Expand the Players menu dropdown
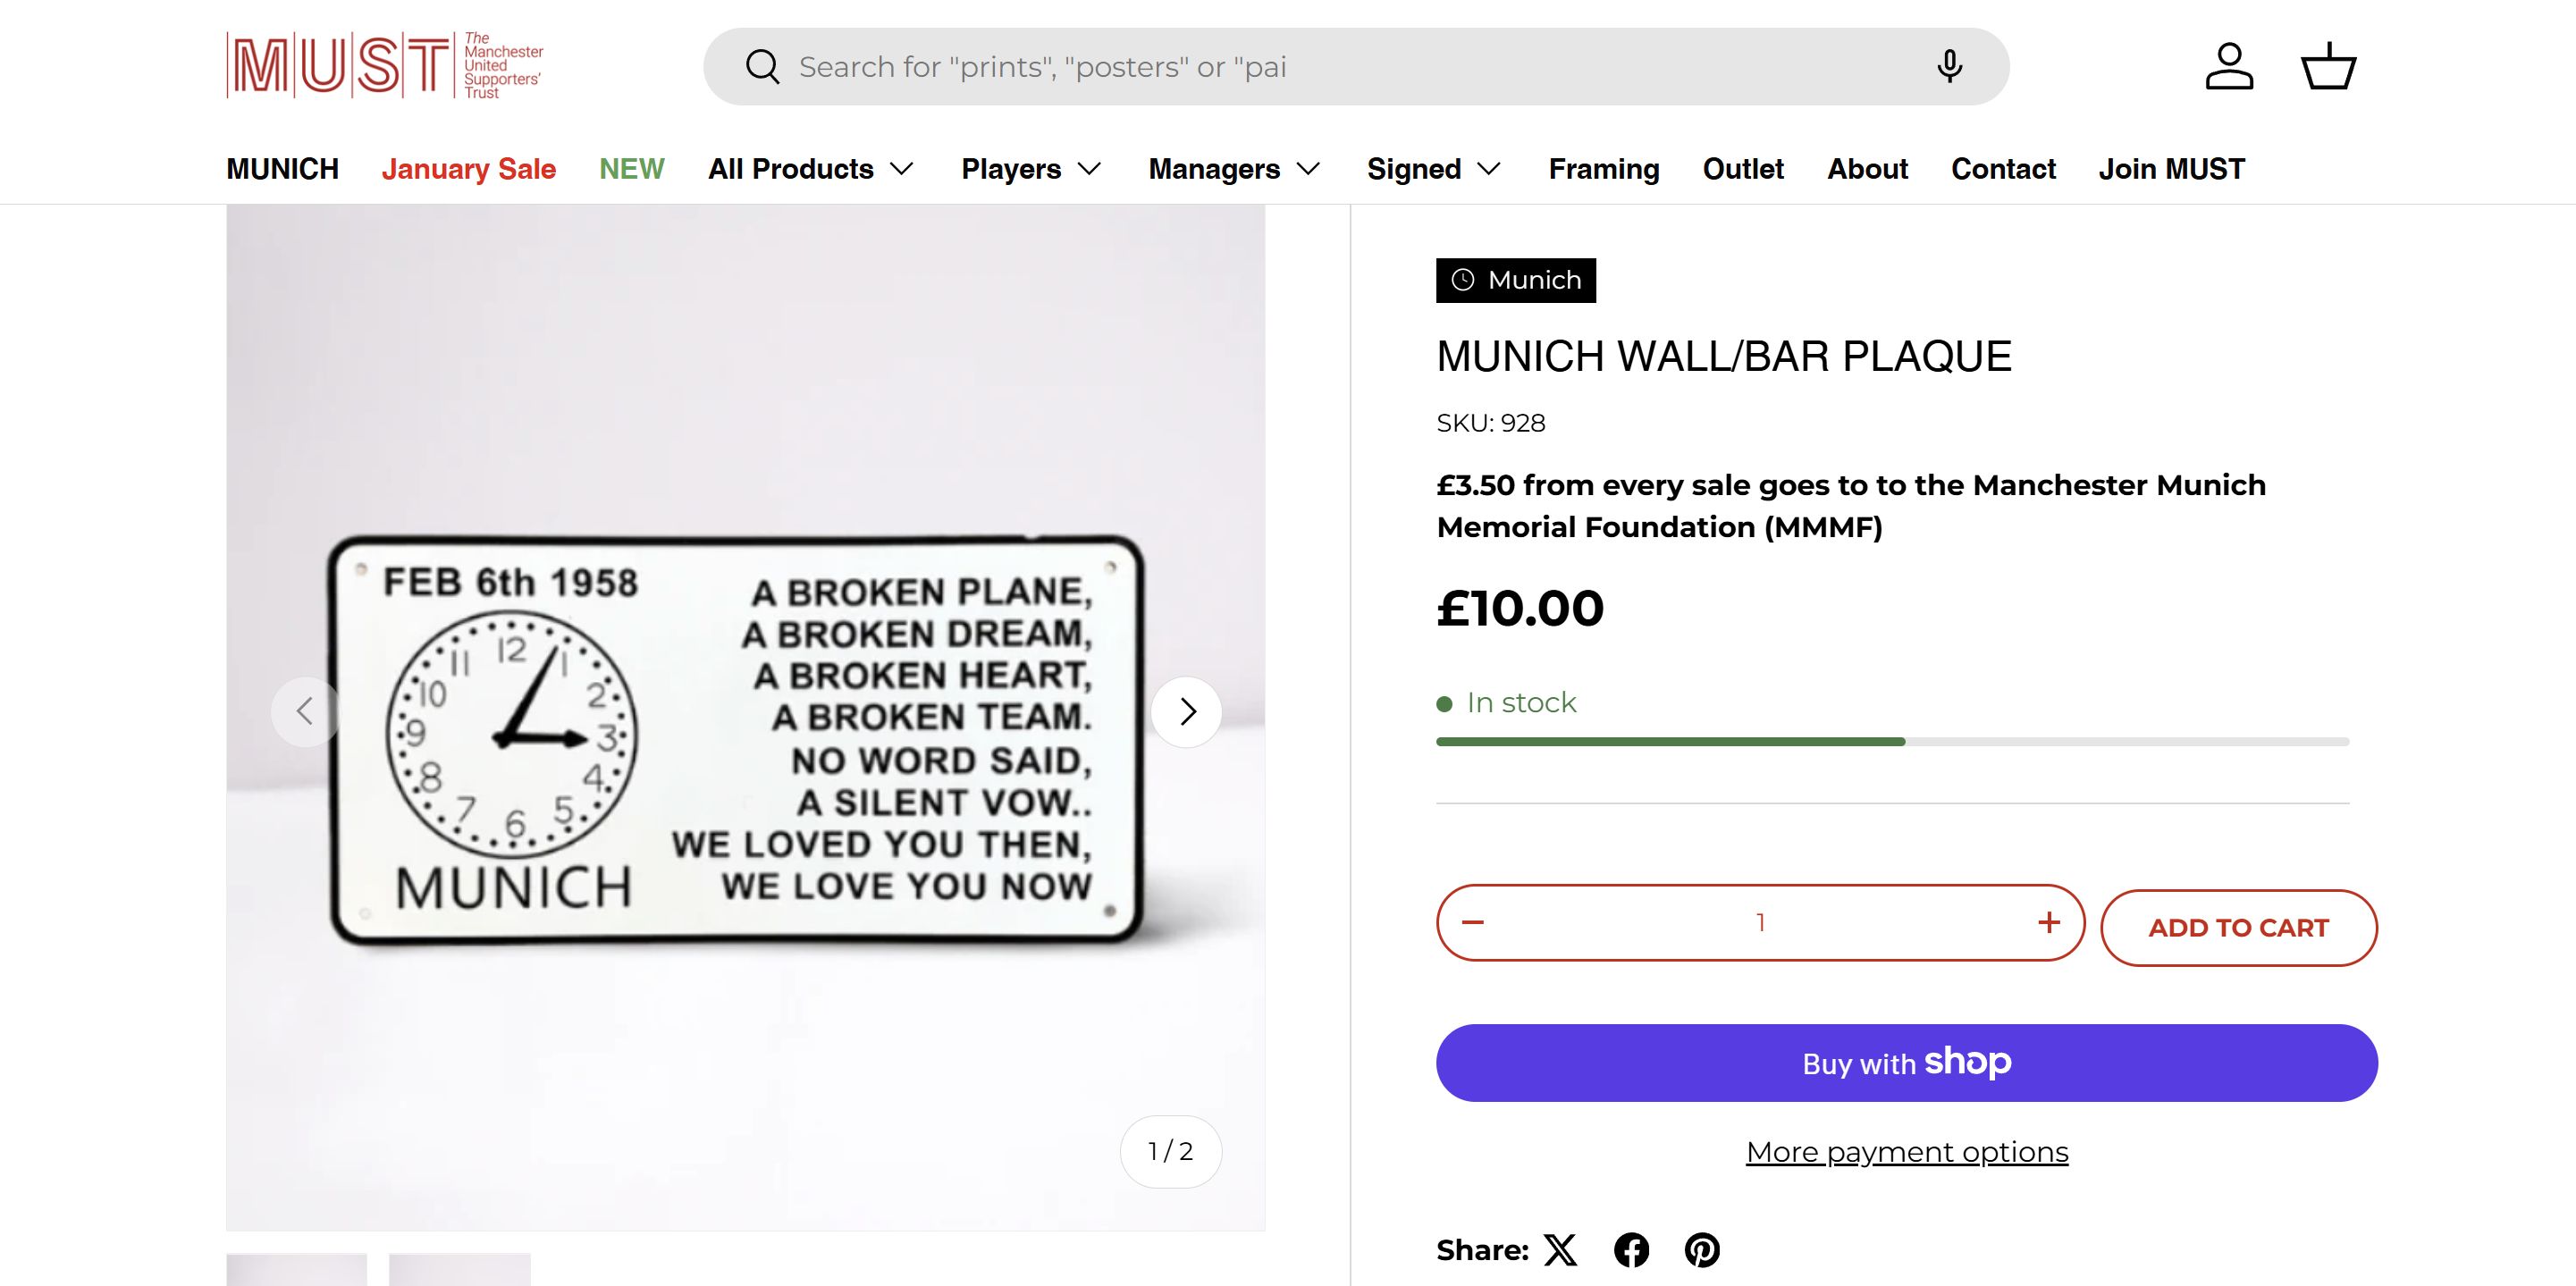Image resolution: width=2576 pixels, height=1286 pixels. pos(1031,169)
